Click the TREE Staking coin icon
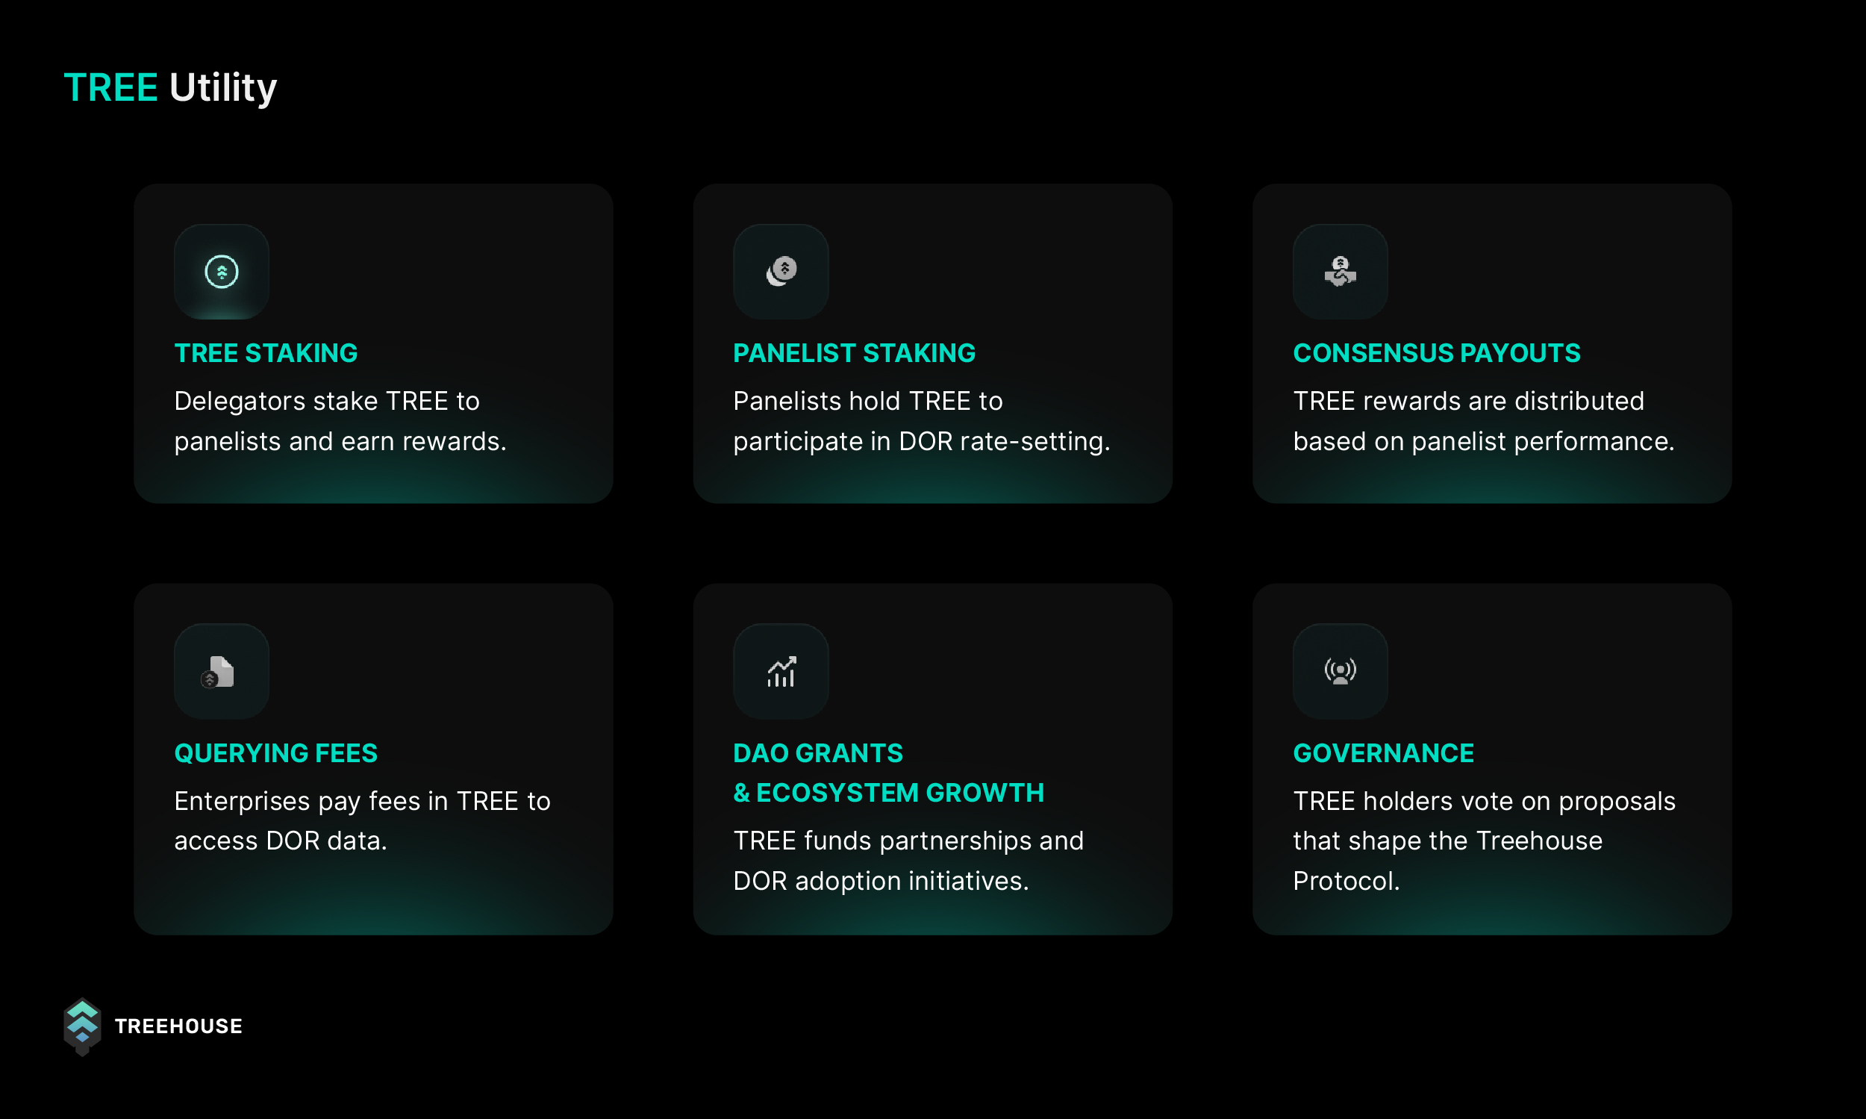 coord(222,272)
